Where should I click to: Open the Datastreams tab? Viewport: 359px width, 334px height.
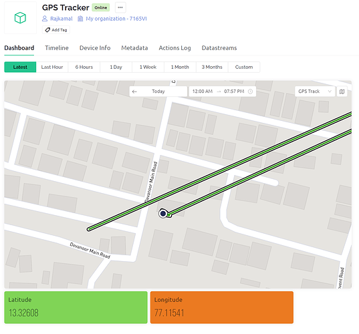219,48
